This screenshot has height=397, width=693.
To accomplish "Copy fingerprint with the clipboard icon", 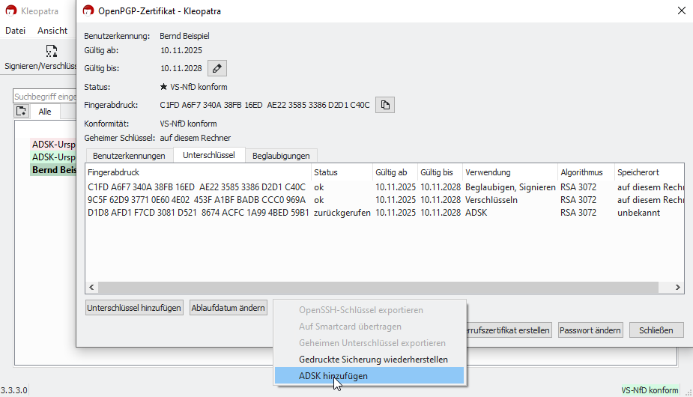I will point(385,105).
